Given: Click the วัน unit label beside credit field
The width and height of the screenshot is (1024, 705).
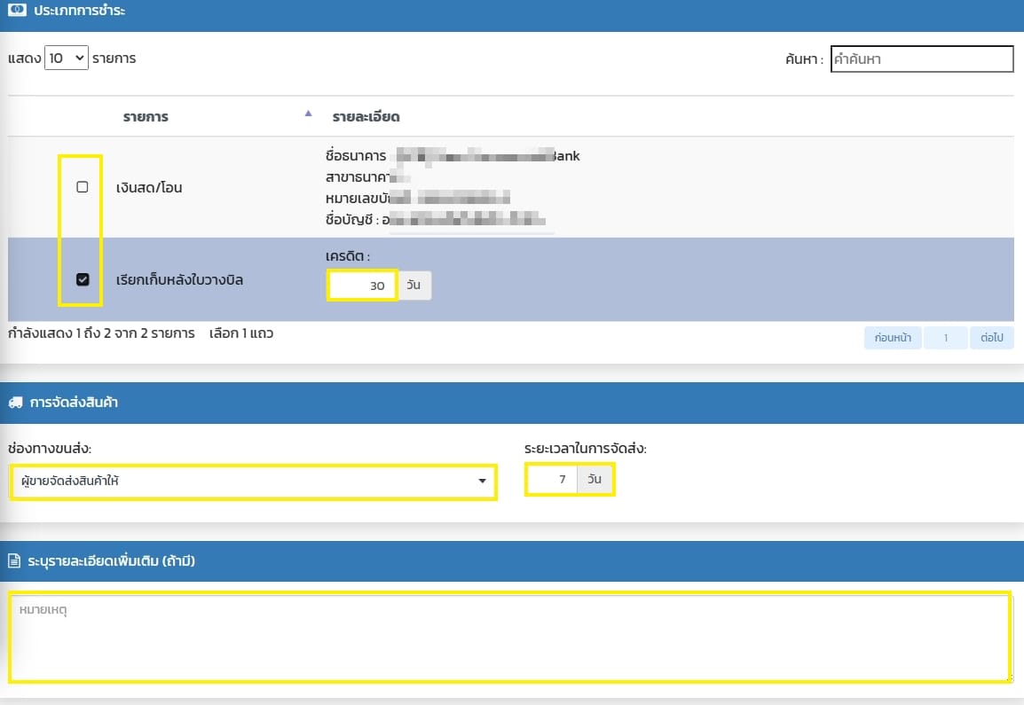Looking at the screenshot, I should [414, 286].
